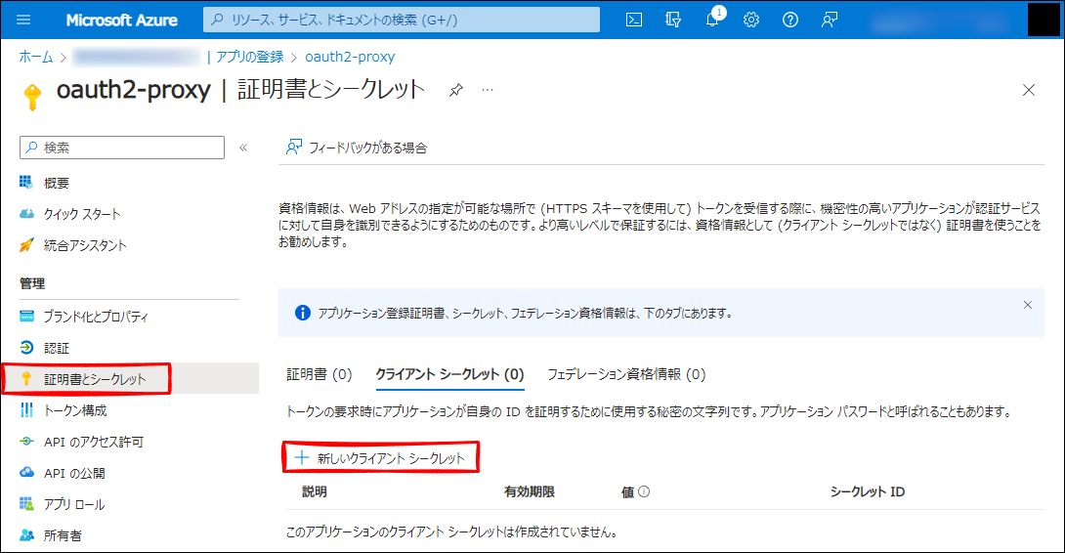Launch Cloud Shell from the top bar
The height and width of the screenshot is (553, 1065).
pos(634,20)
